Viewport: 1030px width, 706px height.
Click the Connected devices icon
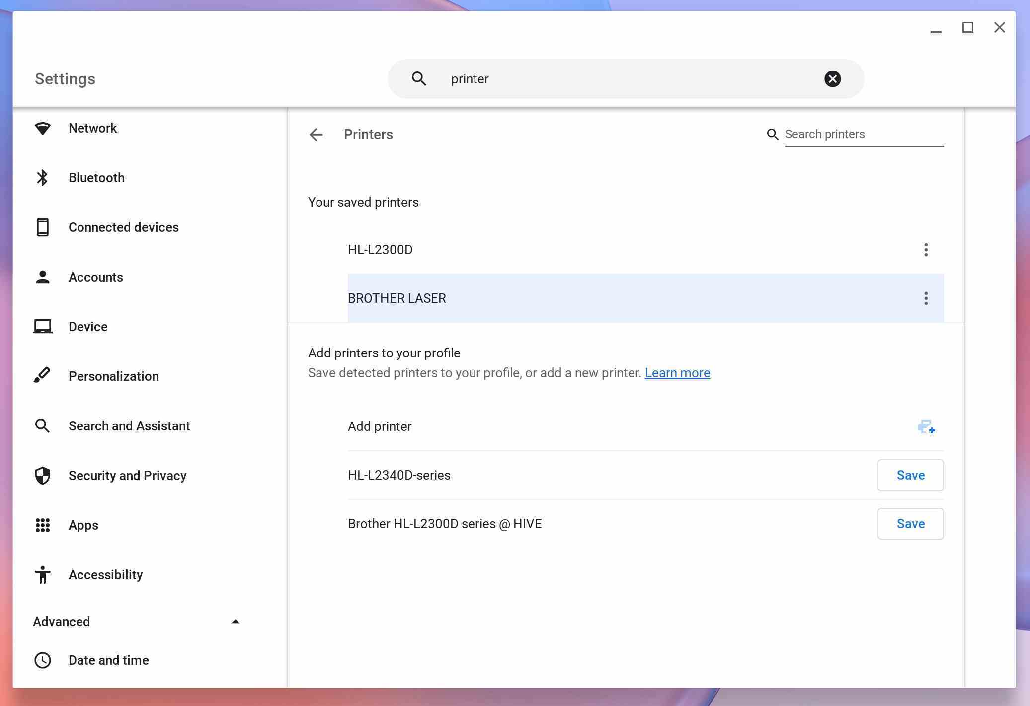tap(42, 227)
